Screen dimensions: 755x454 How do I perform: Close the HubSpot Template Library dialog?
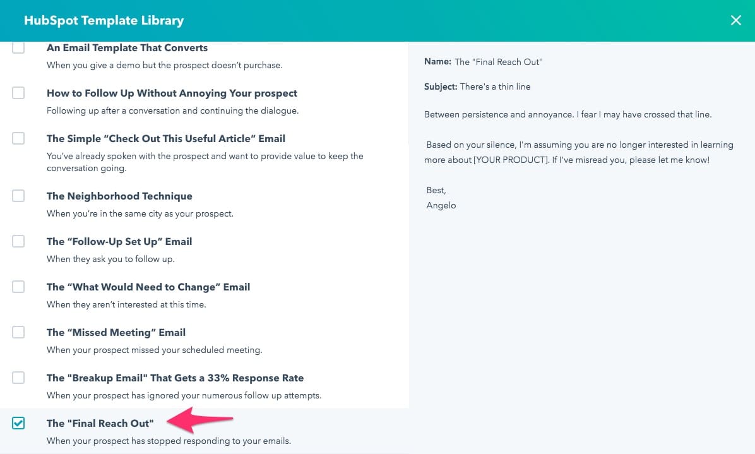pyautogui.click(x=736, y=20)
